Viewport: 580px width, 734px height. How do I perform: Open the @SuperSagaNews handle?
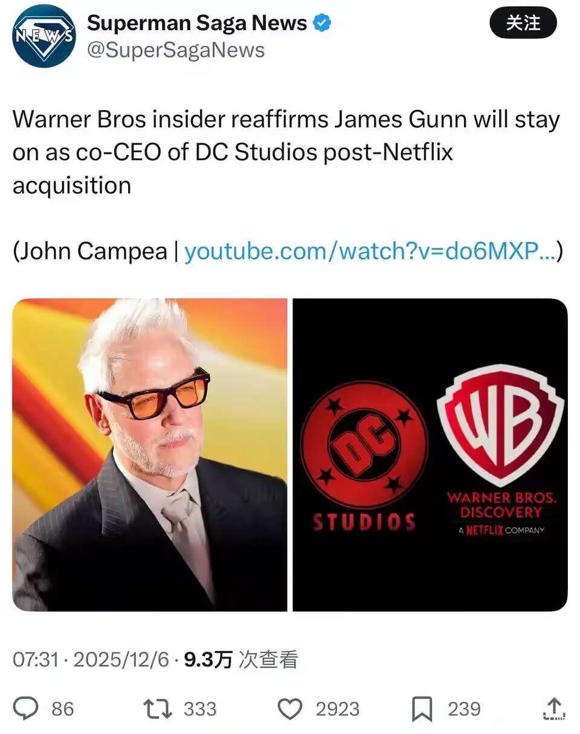coord(176,50)
